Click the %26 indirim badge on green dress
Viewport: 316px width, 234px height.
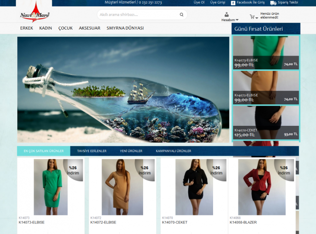(x=73, y=170)
